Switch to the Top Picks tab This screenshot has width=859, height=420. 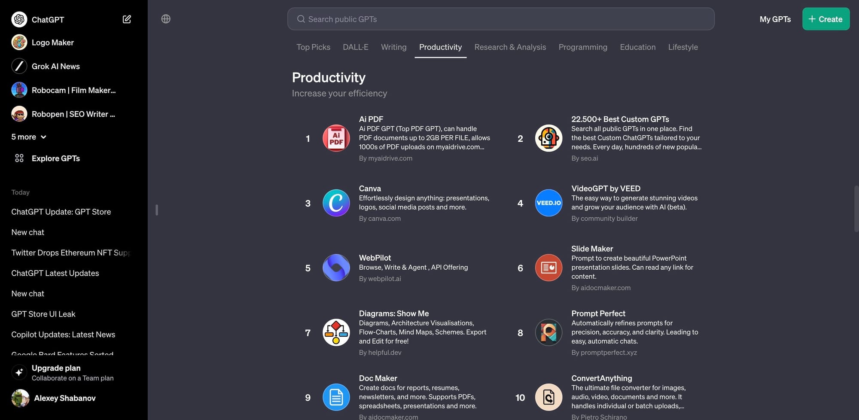pos(313,47)
